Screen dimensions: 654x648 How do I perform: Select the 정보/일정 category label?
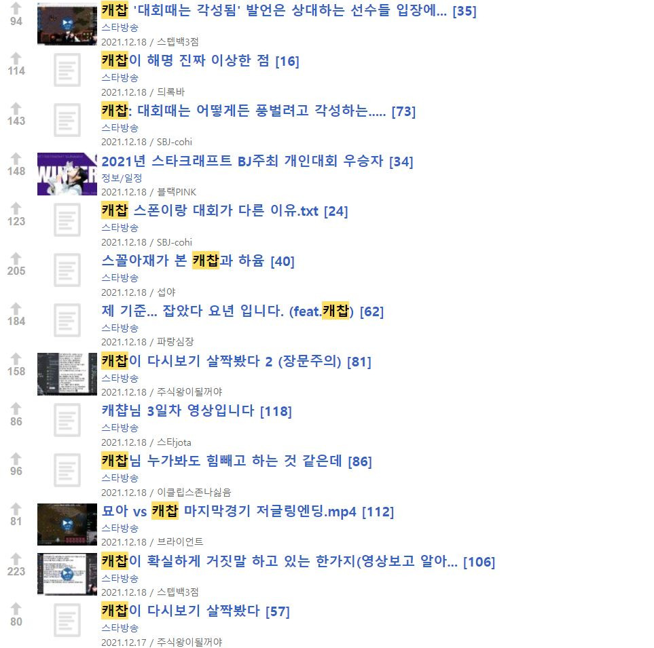pos(122,178)
